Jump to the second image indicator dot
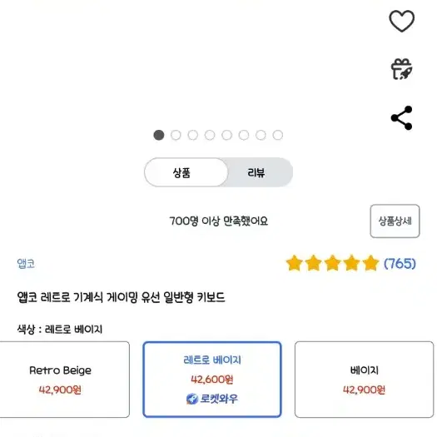The image size is (437, 437). 176,135
